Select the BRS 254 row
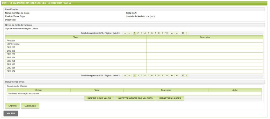Image resolution: width=270 pixels, height=119 pixels. click(x=134, y=58)
